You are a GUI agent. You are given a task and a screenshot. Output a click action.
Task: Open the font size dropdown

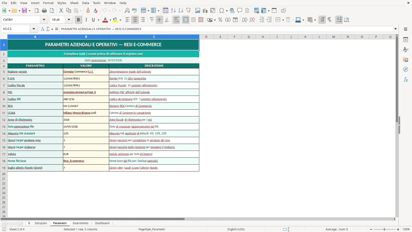pyautogui.click(x=69, y=20)
